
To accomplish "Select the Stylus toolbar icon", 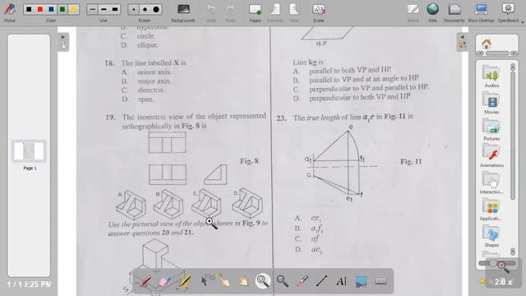I will click(x=9, y=9).
